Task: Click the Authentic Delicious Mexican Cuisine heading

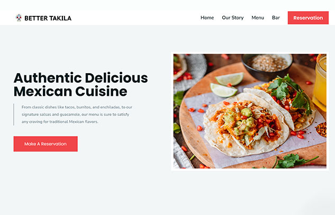Action: pos(81,85)
